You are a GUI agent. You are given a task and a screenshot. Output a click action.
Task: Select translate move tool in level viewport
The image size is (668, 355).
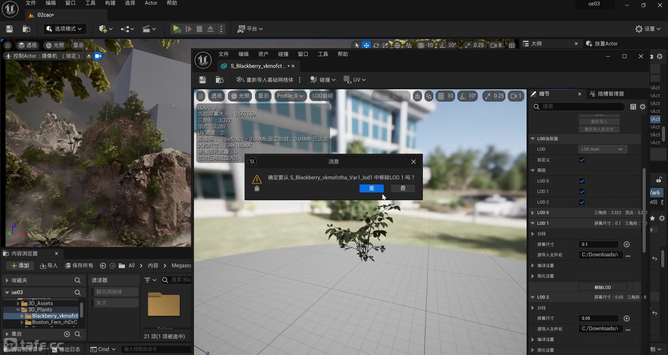(366, 45)
